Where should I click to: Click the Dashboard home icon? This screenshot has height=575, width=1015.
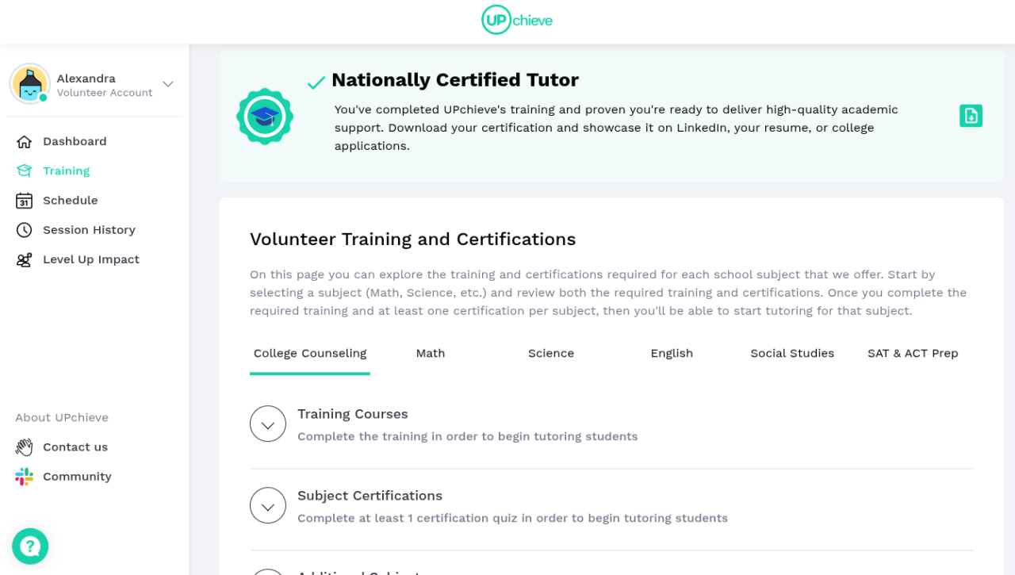tap(25, 142)
